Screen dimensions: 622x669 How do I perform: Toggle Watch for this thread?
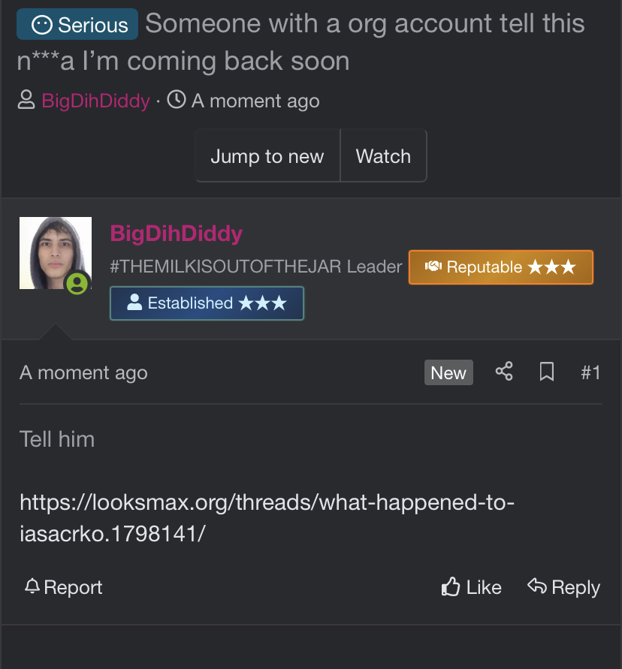(383, 155)
